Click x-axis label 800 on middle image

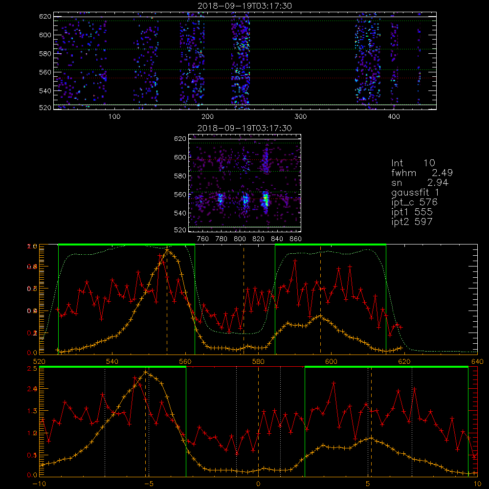tap(240, 239)
